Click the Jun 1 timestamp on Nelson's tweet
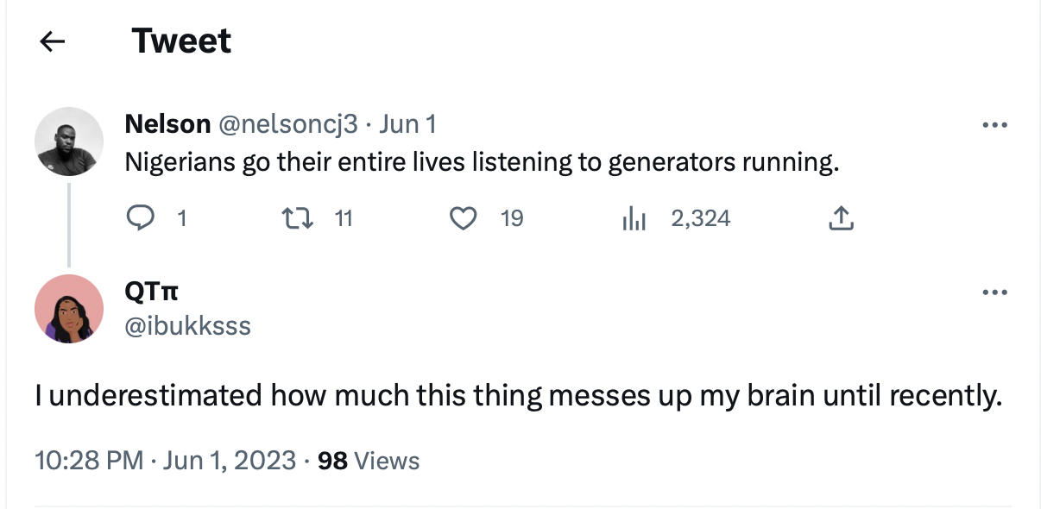This screenshot has width=1041, height=509. tap(407, 124)
